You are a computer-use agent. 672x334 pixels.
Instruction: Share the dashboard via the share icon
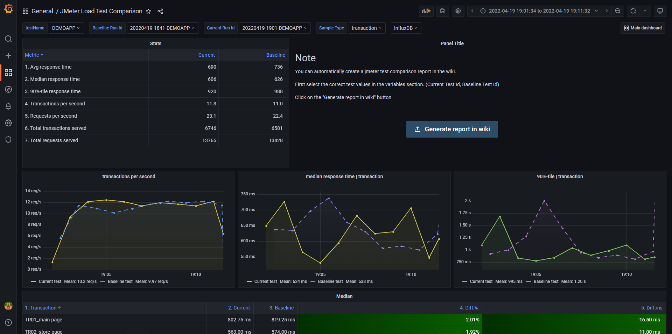tap(160, 11)
